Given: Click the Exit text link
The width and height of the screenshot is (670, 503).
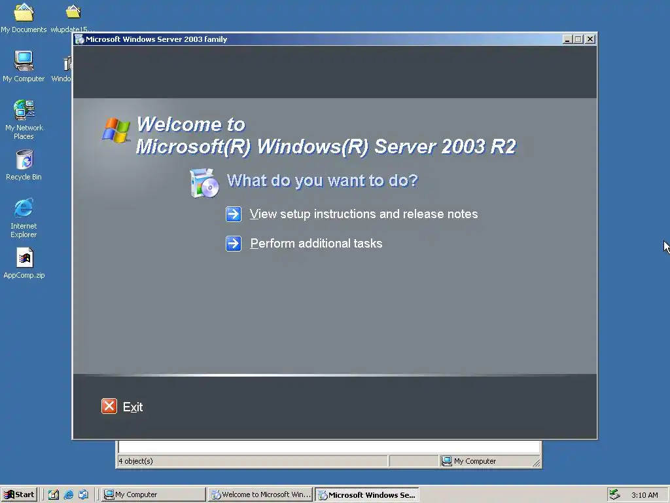Looking at the screenshot, I should click(133, 407).
